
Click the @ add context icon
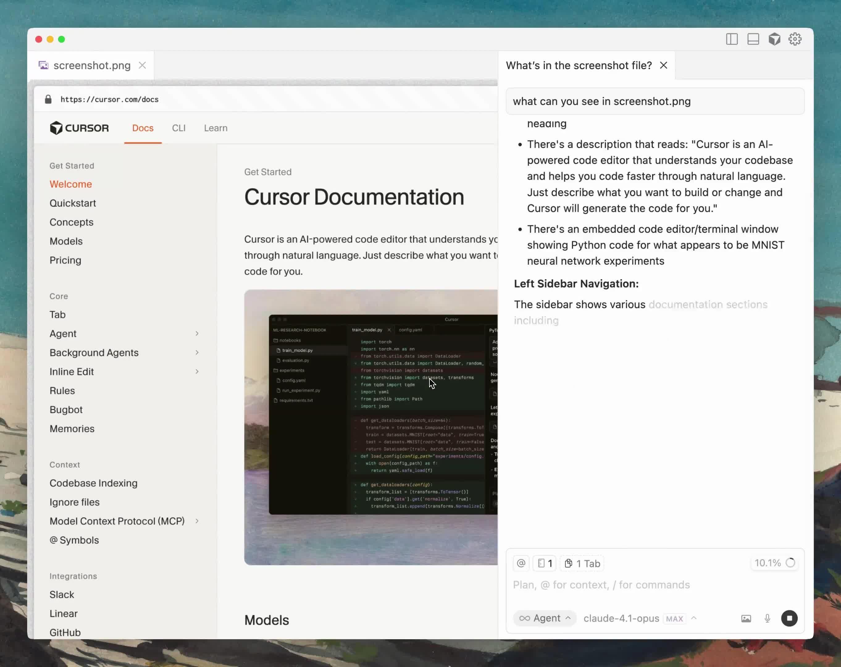pyautogui.click(x=521, y=563)
